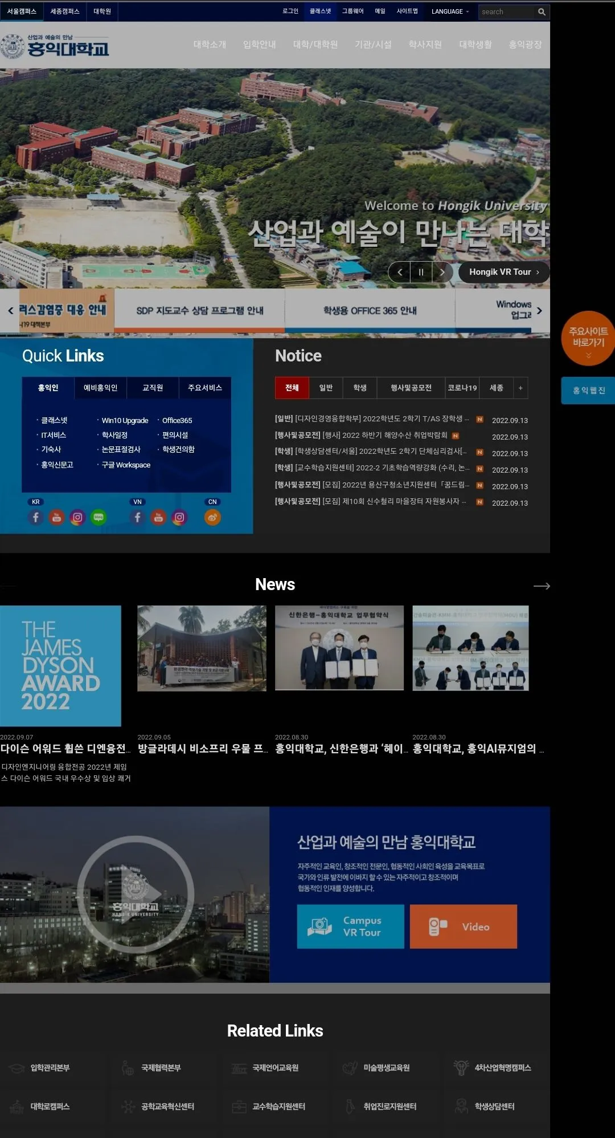Click the Hongik VR Tour button
The height and width of the screenshot is (1138, 615).
click(504, 272)
